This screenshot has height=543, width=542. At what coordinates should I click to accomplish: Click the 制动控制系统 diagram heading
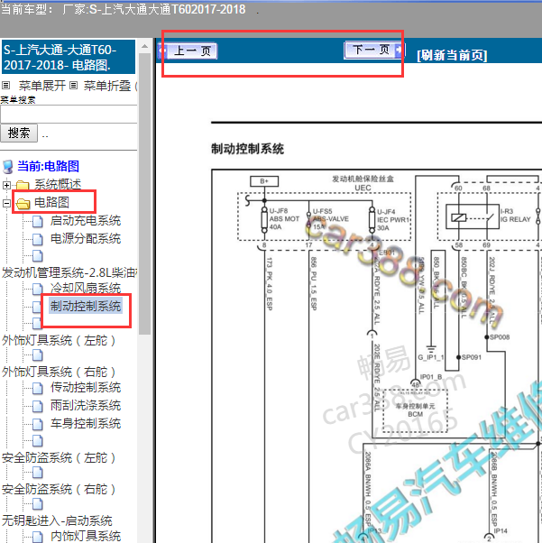click(248, 149)
